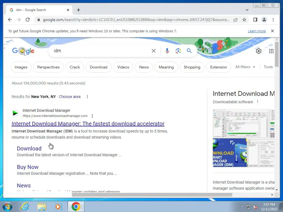Launch Internet Explorer from the taskbar
Viewport: 283px width, 212px height.
24,206
